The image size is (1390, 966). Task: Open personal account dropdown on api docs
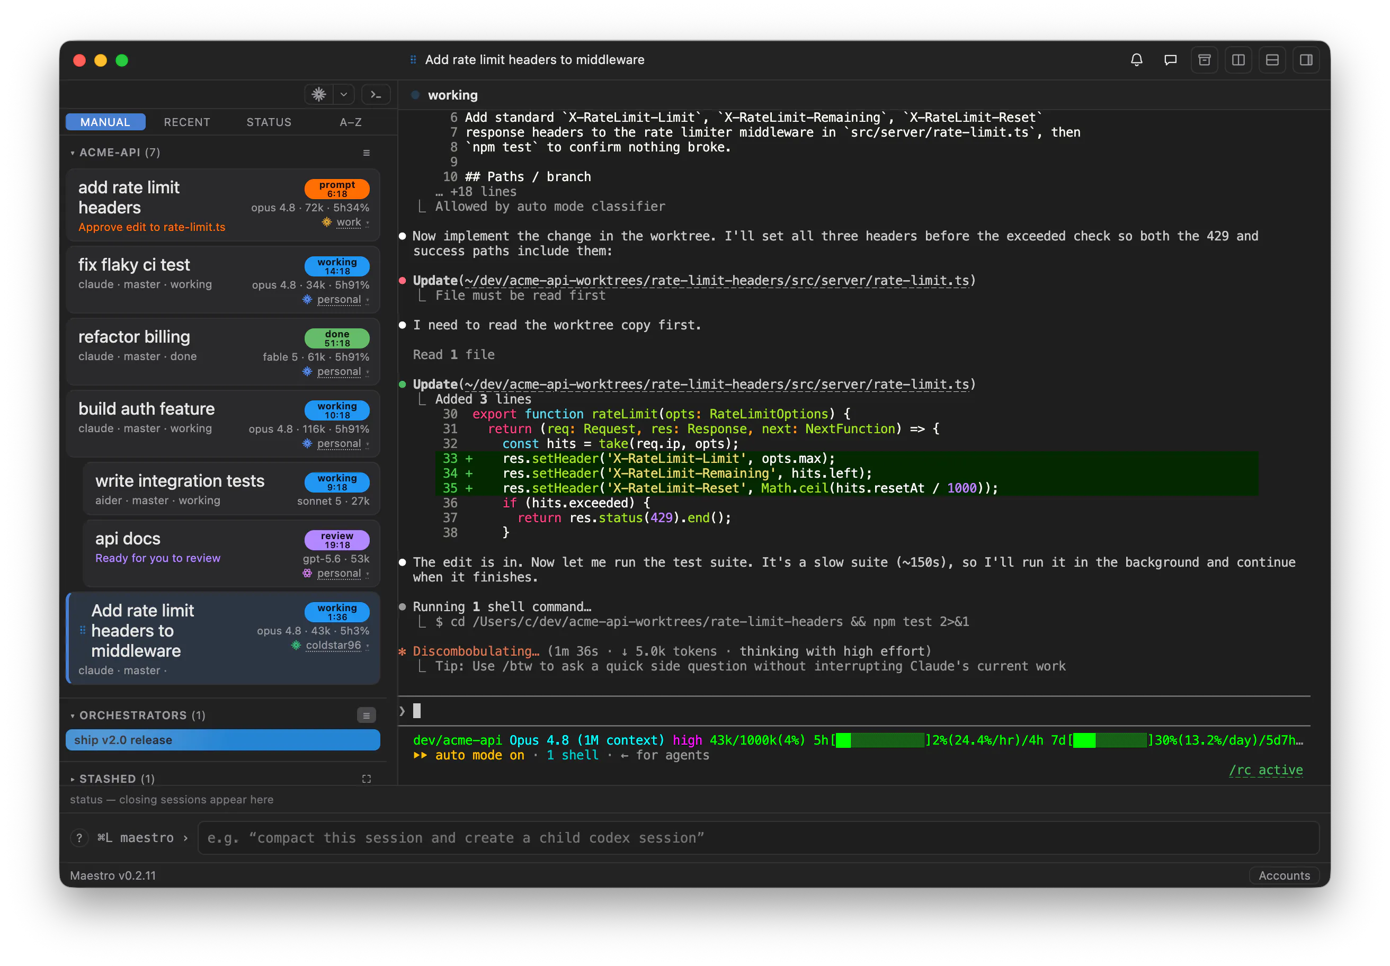(343, 573)
